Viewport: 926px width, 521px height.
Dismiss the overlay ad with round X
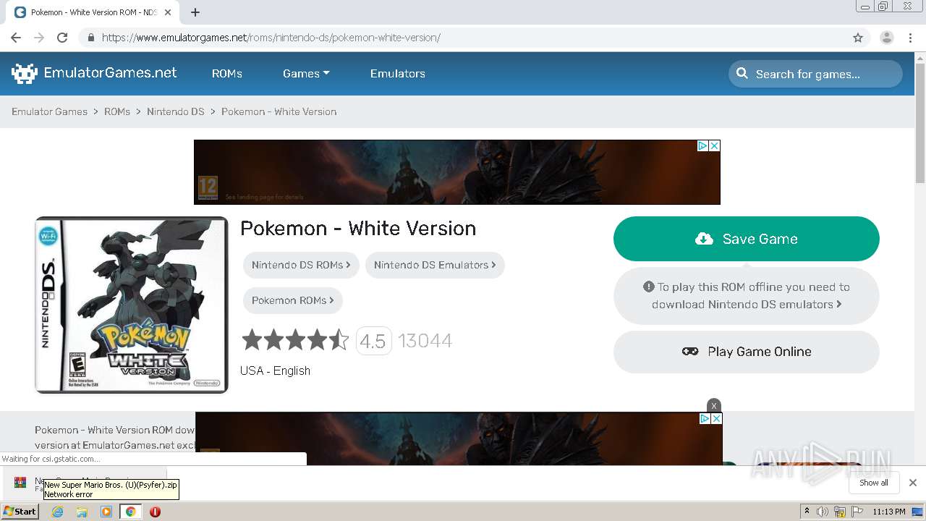(714, 405)
